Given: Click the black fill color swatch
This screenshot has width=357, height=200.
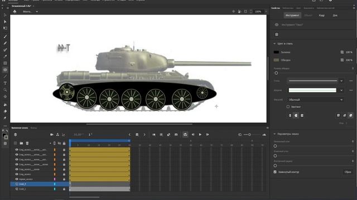Looking at the screenshot, I should [x=276, y=52].
